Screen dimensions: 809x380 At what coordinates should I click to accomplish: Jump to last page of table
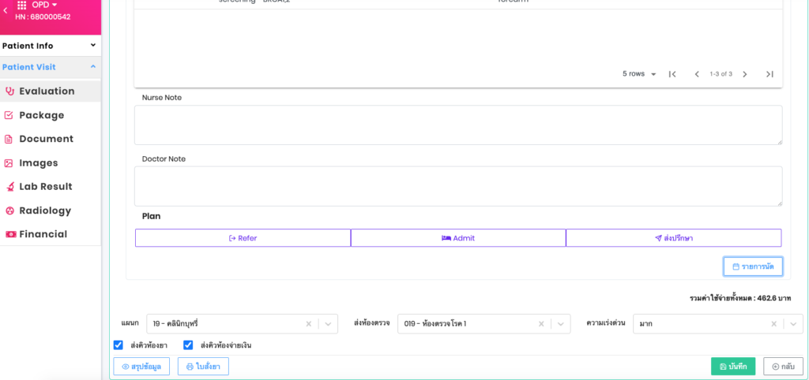point(769,74)
